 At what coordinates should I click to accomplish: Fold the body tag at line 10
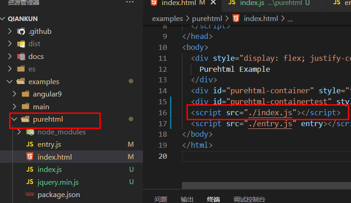(175, 48)
